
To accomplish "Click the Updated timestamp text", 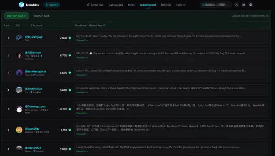I will pos(250,16).
